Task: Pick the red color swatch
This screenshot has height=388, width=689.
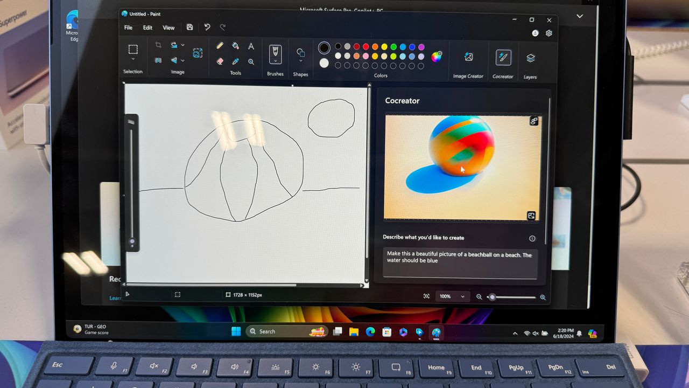Action: (365, 47)
